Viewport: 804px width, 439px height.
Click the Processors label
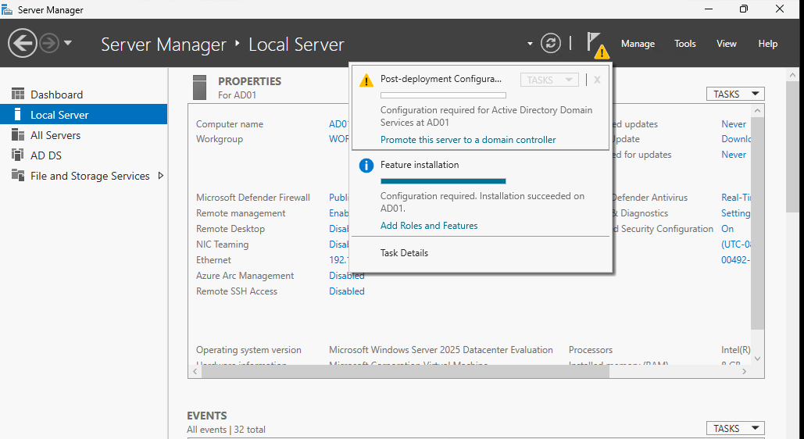(x=591, y=350)
